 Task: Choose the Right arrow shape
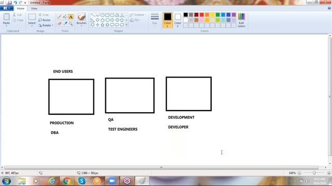tap(112, 20)
